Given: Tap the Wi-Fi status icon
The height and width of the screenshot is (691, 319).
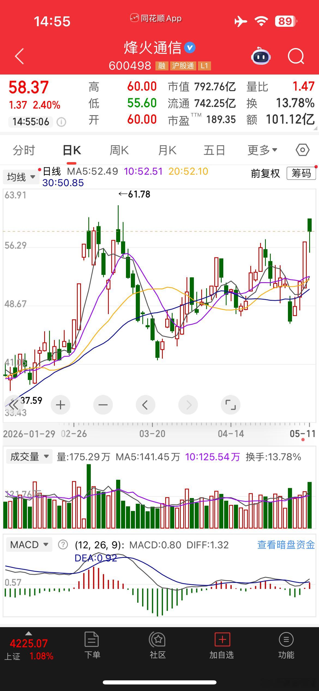Looking at the screenshot, I should 261,21.
